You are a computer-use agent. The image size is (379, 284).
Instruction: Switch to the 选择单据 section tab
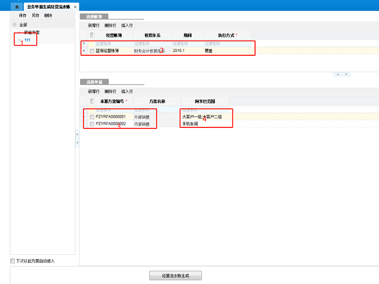[x=90, y=82]
